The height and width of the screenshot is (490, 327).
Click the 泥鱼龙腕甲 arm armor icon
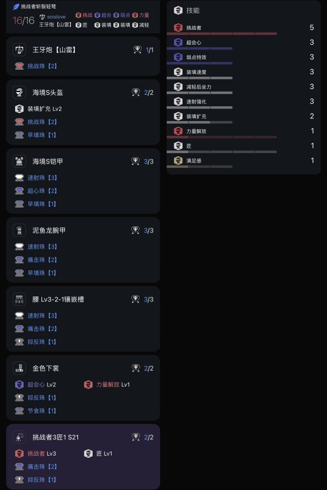20,230
